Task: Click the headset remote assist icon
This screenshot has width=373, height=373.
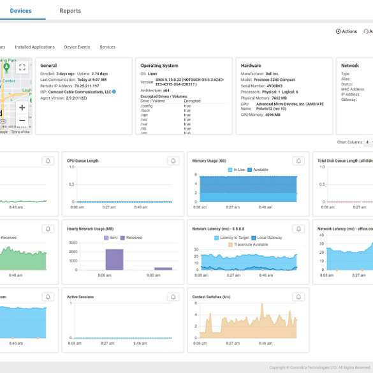Action: 365,31
